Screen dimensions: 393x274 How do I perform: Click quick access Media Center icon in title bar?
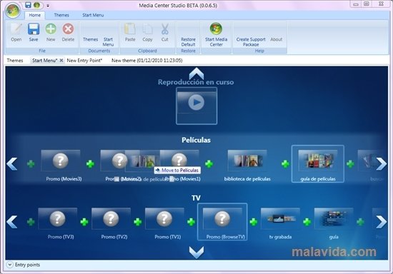[37, 5]
